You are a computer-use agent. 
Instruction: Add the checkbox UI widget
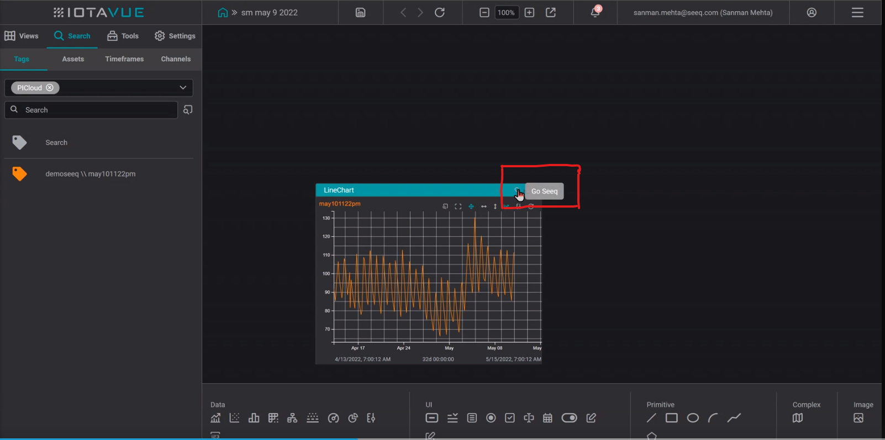pyautogui.click(x=510, y=418)
